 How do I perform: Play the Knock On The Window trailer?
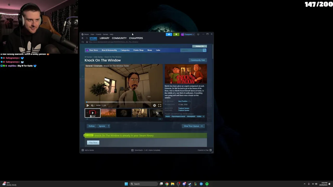click(88, 105)
